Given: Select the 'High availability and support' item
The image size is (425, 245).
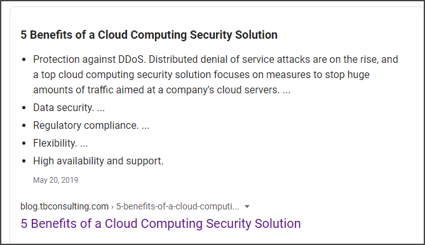Looking at the screenshot, I should click(x=98, y=161).
